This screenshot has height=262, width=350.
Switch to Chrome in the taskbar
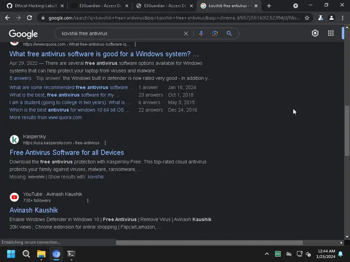tap(56, 254)
